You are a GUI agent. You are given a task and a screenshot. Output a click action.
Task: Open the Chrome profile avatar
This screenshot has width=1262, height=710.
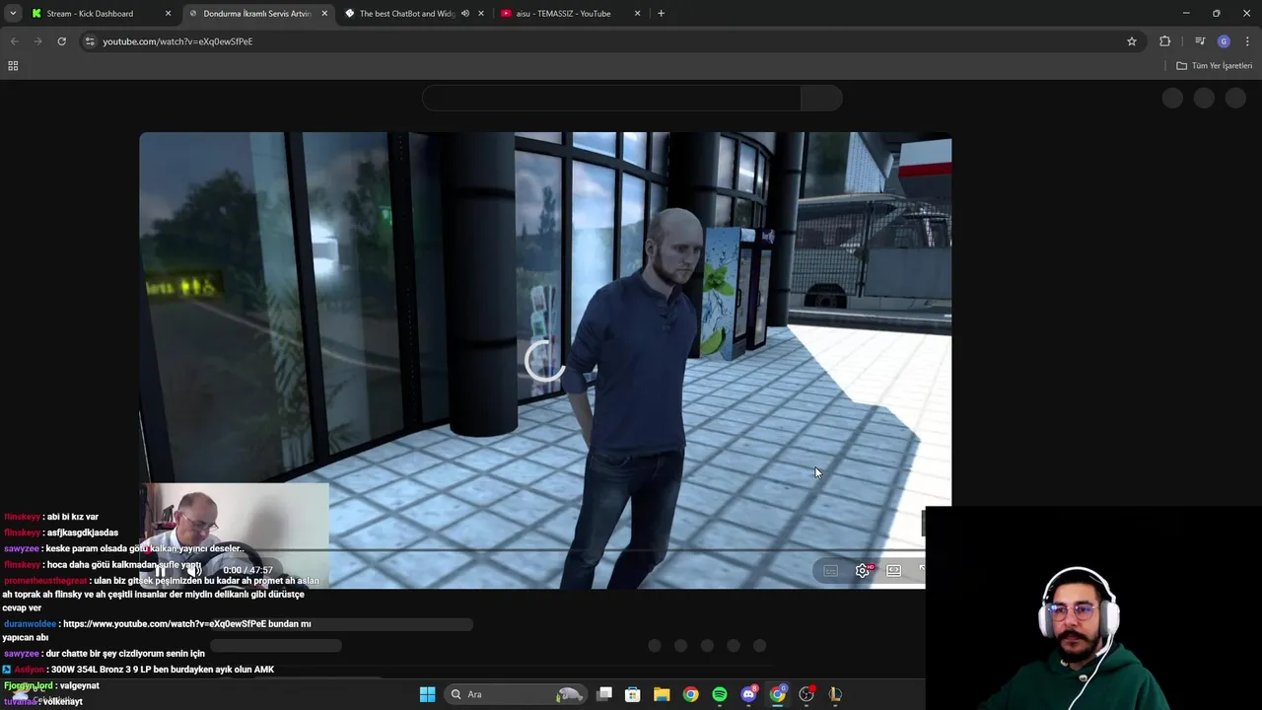pos(1224,41)
